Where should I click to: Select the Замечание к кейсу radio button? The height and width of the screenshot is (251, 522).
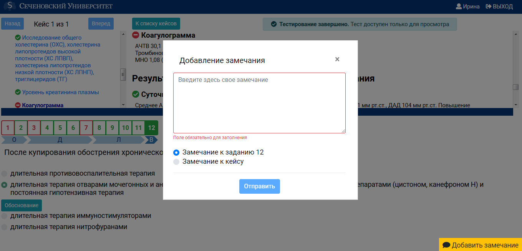176,161
